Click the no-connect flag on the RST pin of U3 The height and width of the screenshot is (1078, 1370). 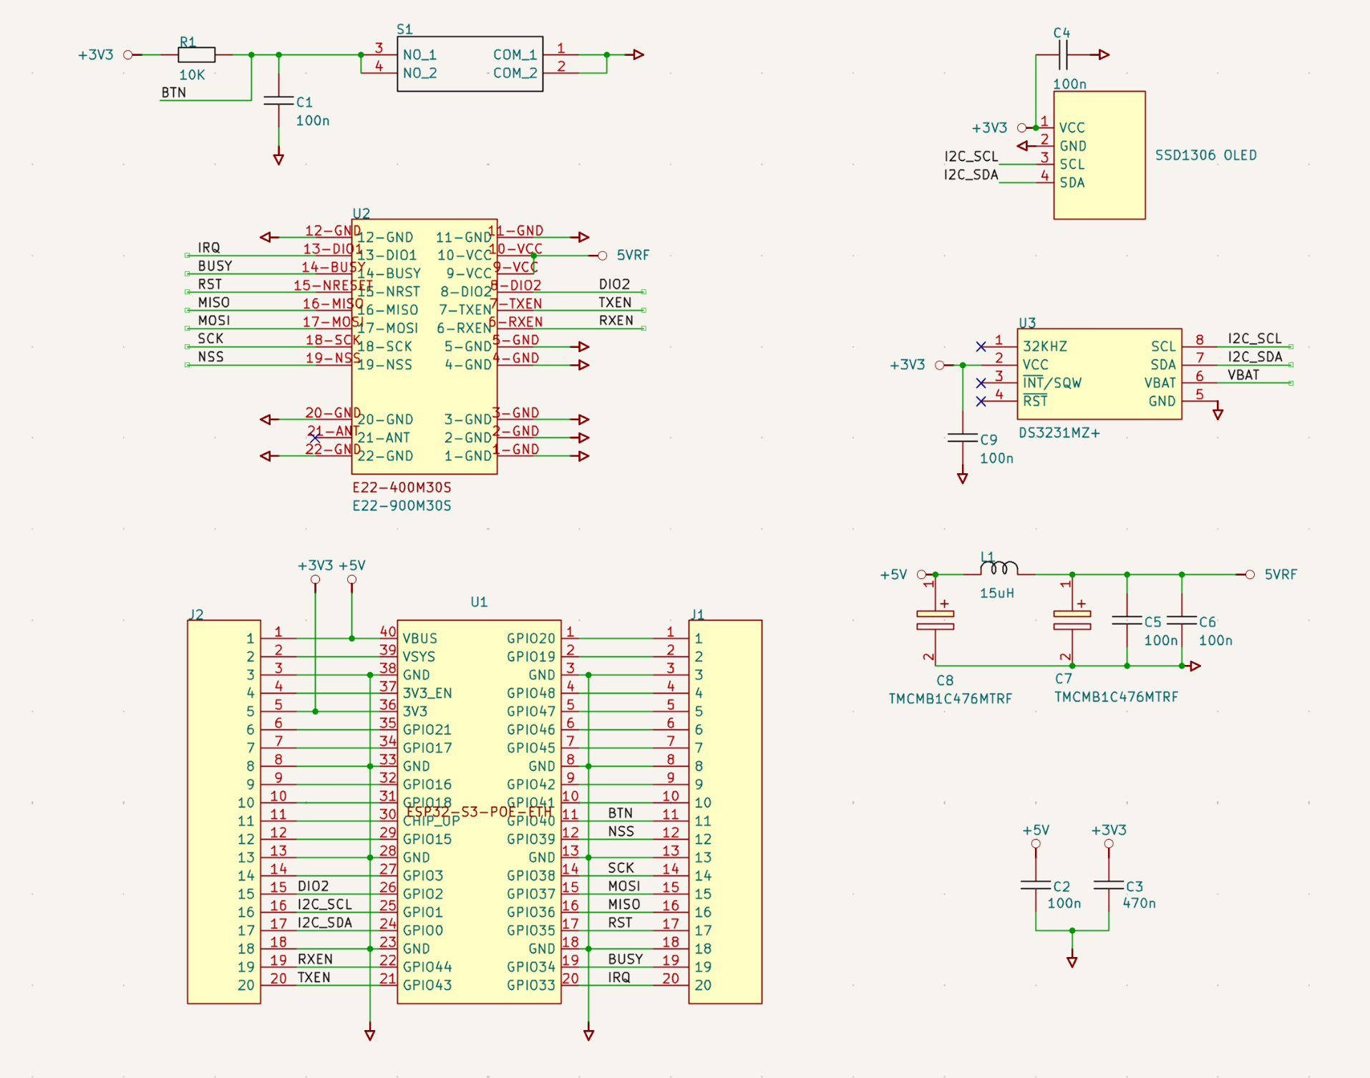[x=981, y=402]
